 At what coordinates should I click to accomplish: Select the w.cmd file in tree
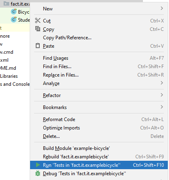point(6,52)
